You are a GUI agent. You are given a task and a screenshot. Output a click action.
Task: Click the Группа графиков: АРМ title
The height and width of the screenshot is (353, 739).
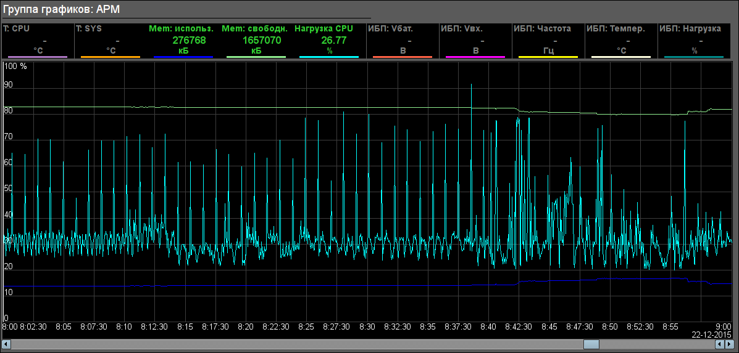(x=61, y=9)
